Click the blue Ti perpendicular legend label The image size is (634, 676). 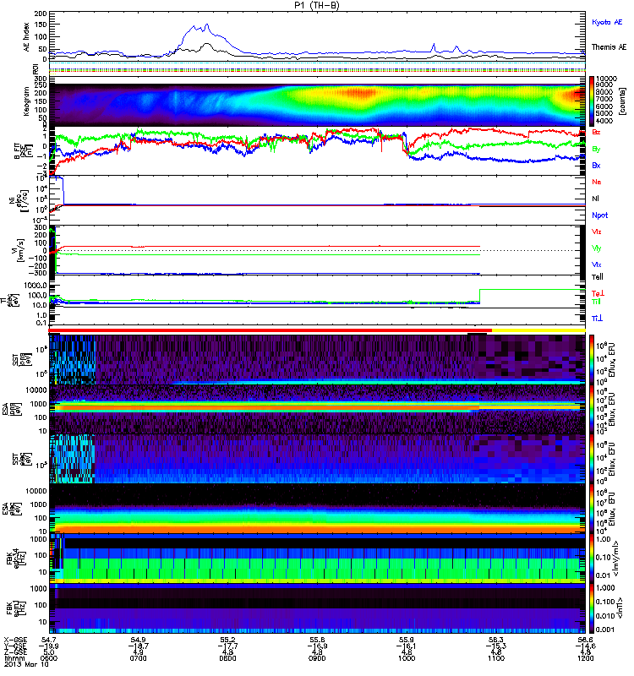click(597, 319)
